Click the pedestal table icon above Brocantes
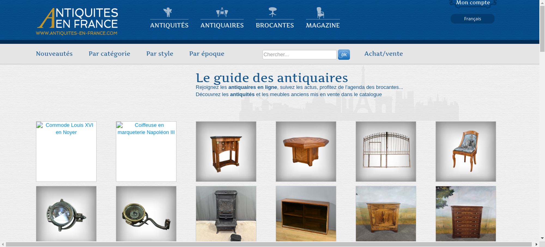The height and width of the screenshot is (247, 545). tap(272, 12)
